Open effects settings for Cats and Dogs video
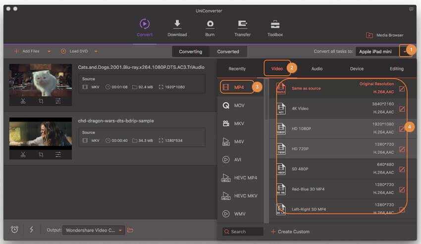 pos(58,101)
